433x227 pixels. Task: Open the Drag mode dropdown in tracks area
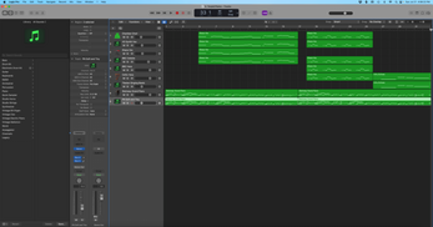pos(376,22)
